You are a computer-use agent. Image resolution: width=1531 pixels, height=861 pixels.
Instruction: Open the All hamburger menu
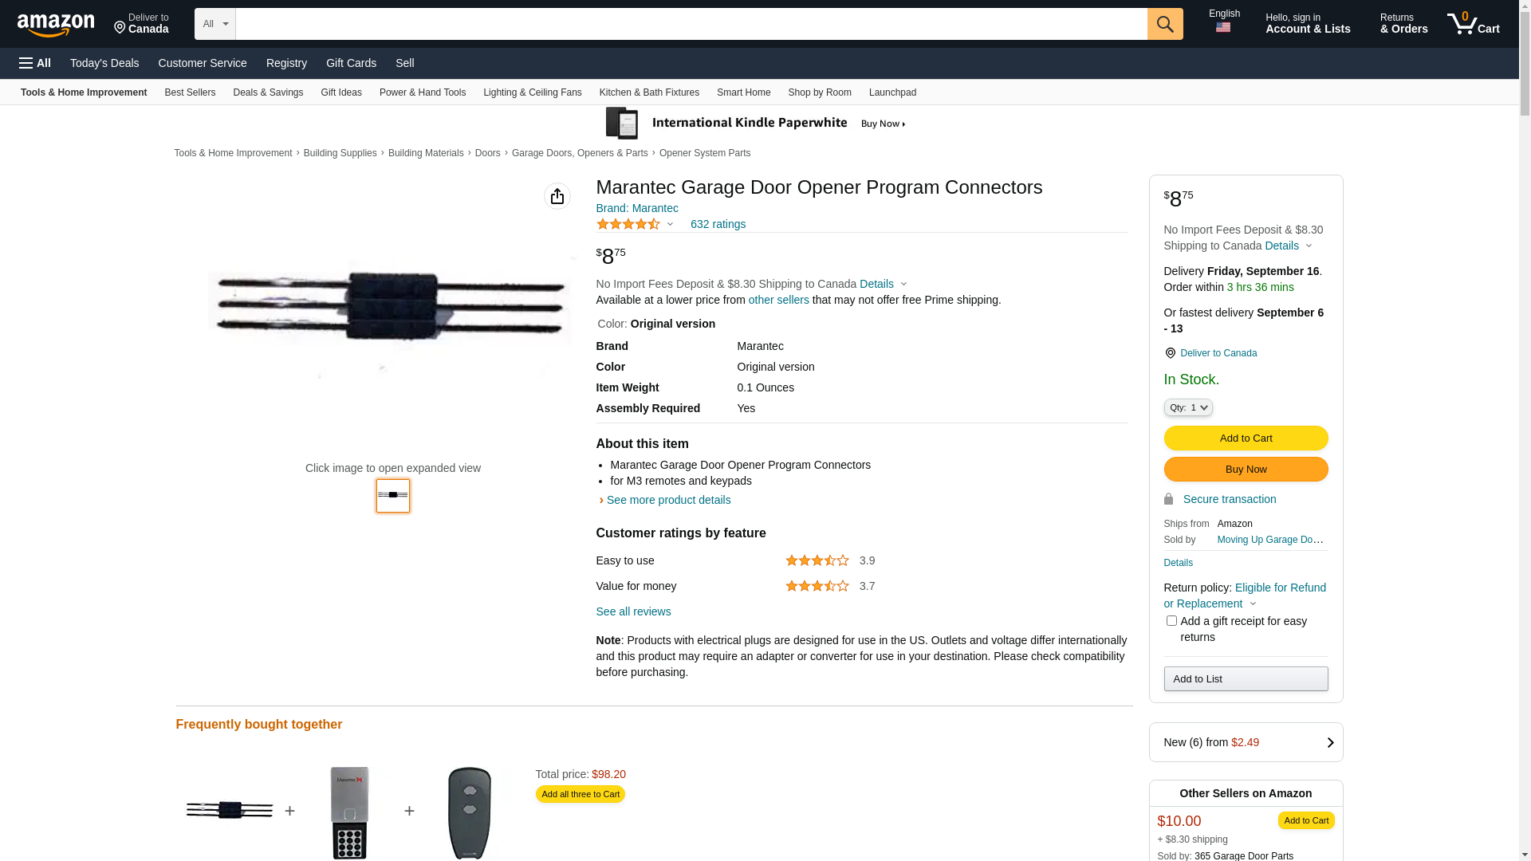pos(35,63)
